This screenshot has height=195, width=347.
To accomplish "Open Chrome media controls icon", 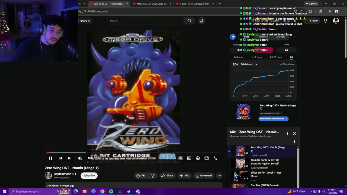I will pyautogui.click(x=330, y=11).
